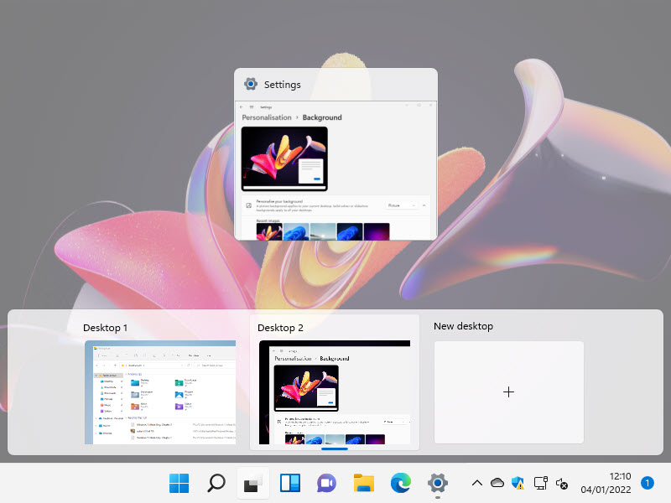The height and width of the screenshot is (503, 671).
Task: Launch Microsoft Edge from the taskbar
Action: click(x=400, y=483)
